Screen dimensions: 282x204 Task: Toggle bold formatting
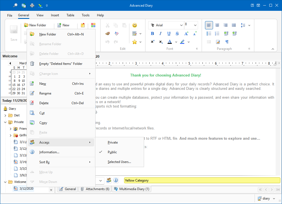(152, 34)
